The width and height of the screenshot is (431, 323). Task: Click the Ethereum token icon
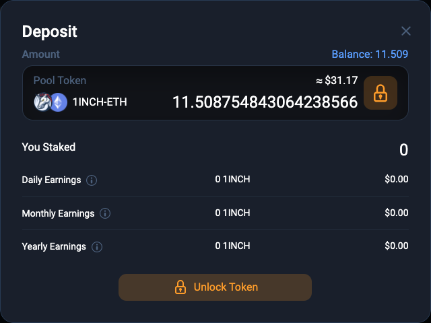59,102
